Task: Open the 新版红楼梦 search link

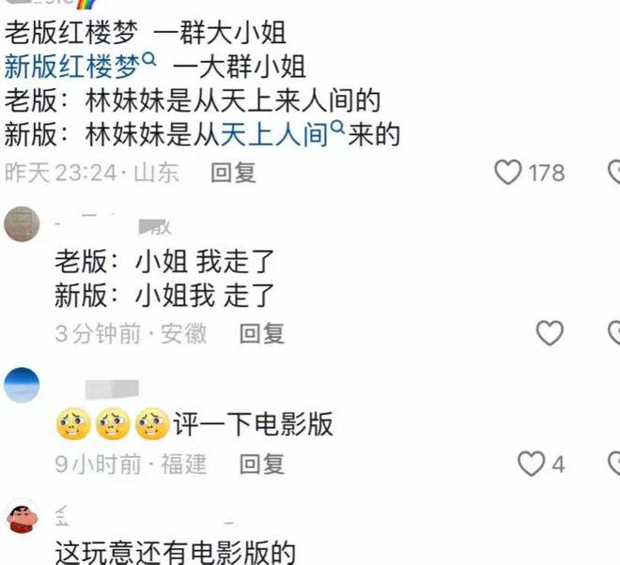Action: (72, 67)
